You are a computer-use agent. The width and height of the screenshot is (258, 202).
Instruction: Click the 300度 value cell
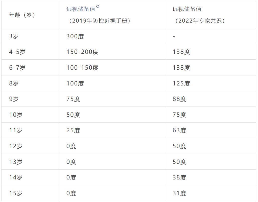tap(75, 36)
